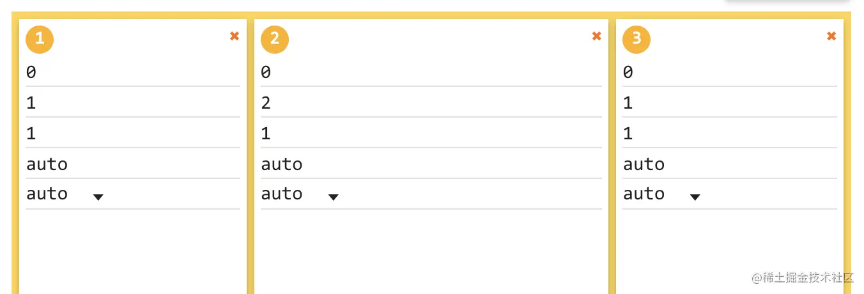
Task: Click the orange number 3 badge
Action: [x=636, y=39]
